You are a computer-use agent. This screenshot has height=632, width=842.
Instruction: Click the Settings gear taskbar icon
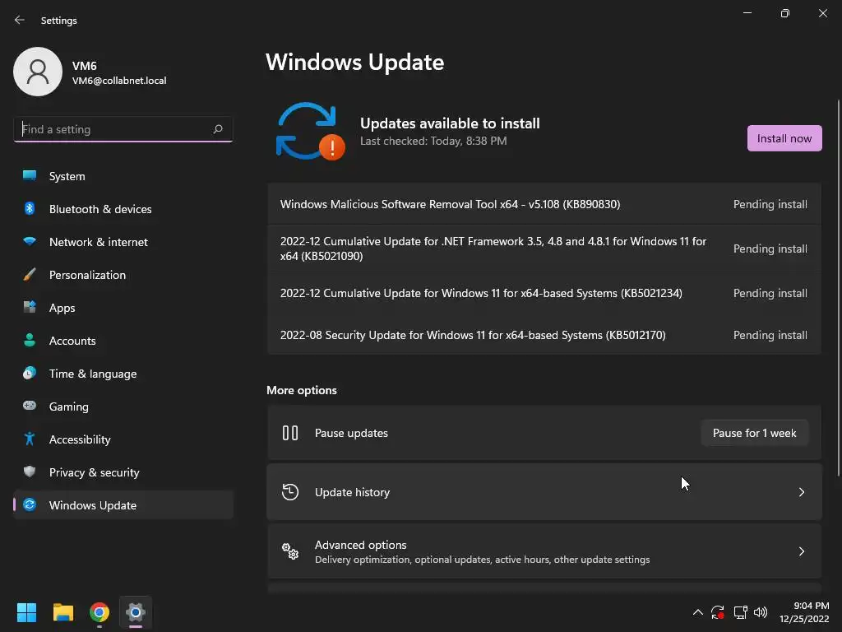(x=136, y=612)
